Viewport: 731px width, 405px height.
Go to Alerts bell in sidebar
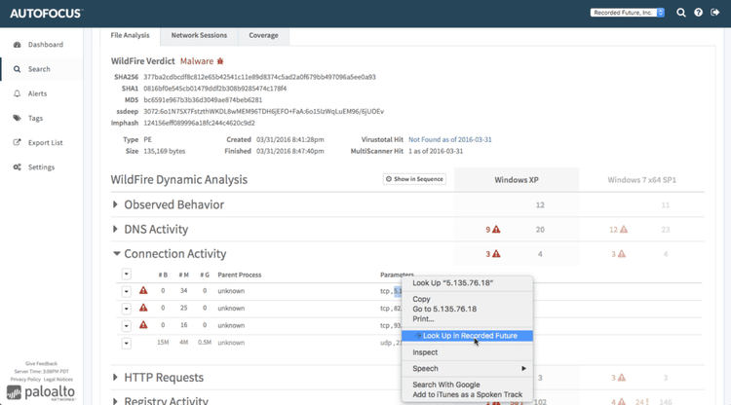[35, 93]
